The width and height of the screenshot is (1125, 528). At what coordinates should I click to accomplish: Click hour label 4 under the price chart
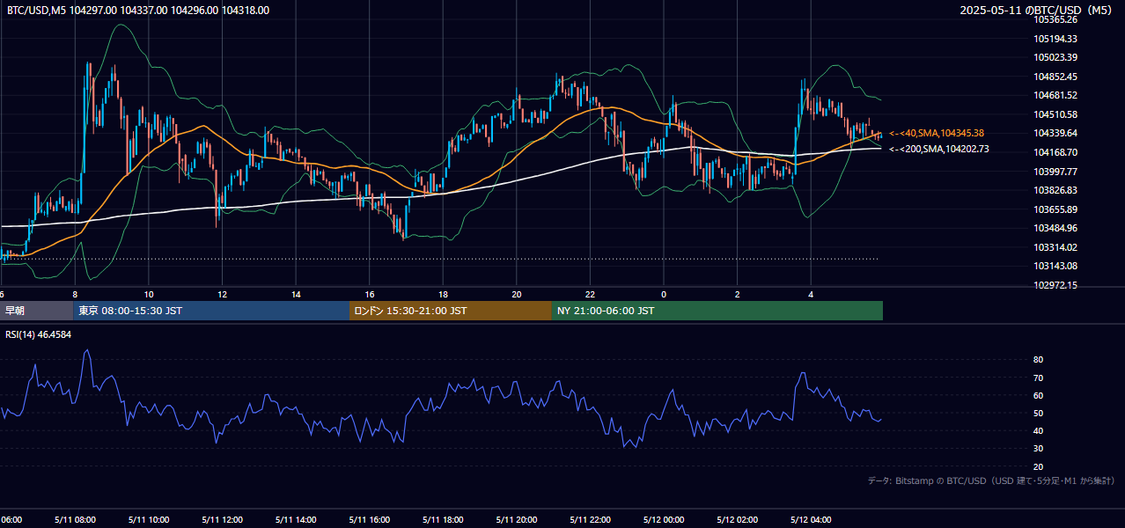(811, 294)
